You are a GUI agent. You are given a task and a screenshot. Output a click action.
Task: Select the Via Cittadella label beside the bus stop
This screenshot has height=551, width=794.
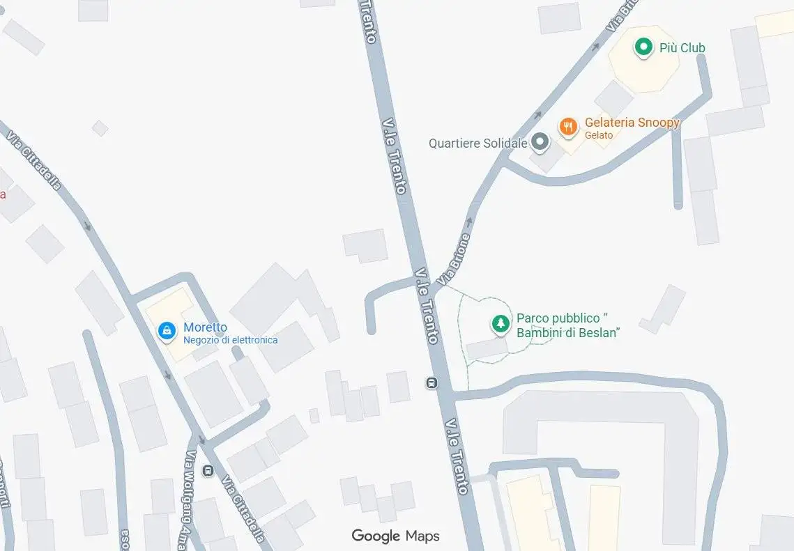[243, 509]
